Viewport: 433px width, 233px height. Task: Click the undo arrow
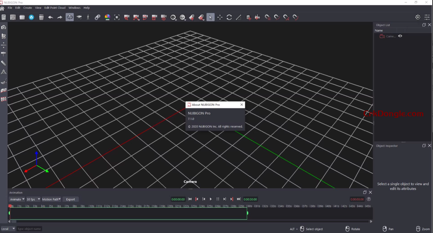pos(50,17)
